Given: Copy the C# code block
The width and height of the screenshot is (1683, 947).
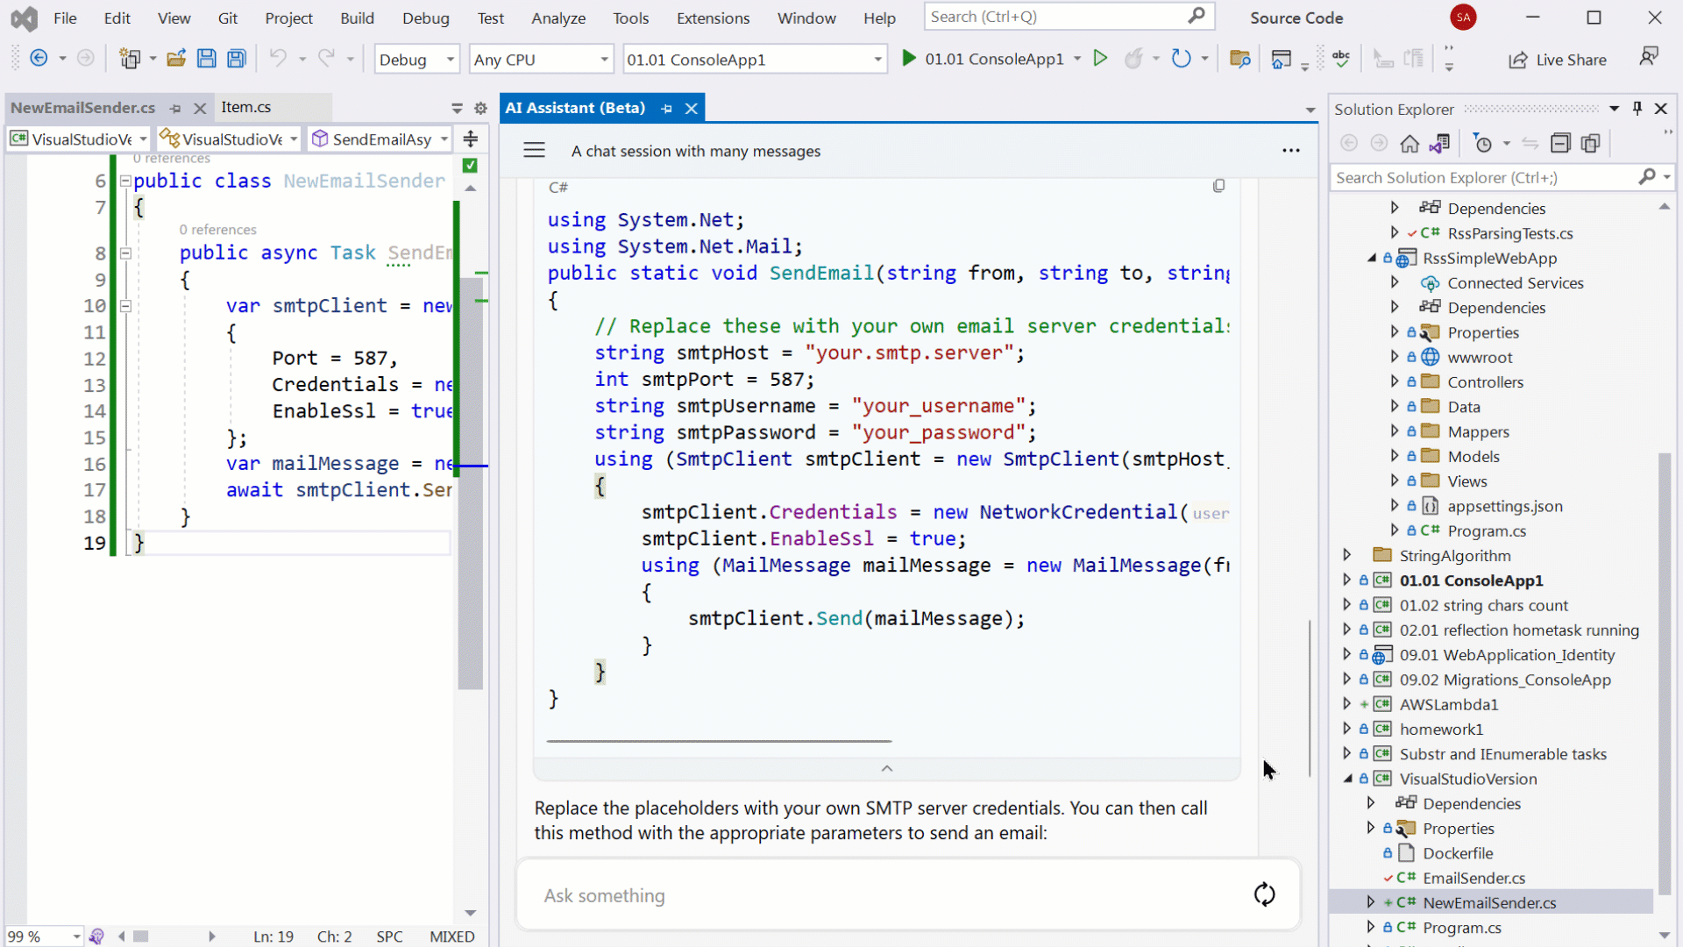Looking at the screenshot, I should pyautogui.click(x=1218, y=186).
